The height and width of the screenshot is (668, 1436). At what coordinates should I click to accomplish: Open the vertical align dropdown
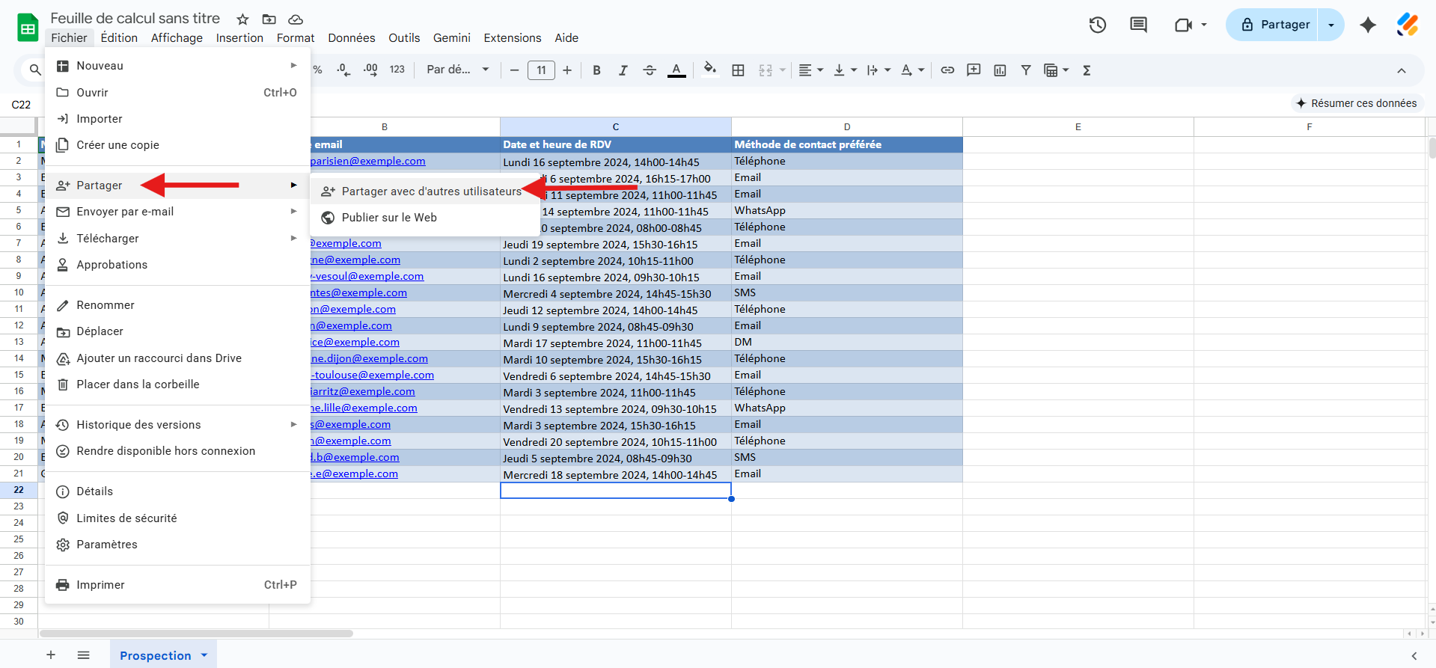point(845,70)
